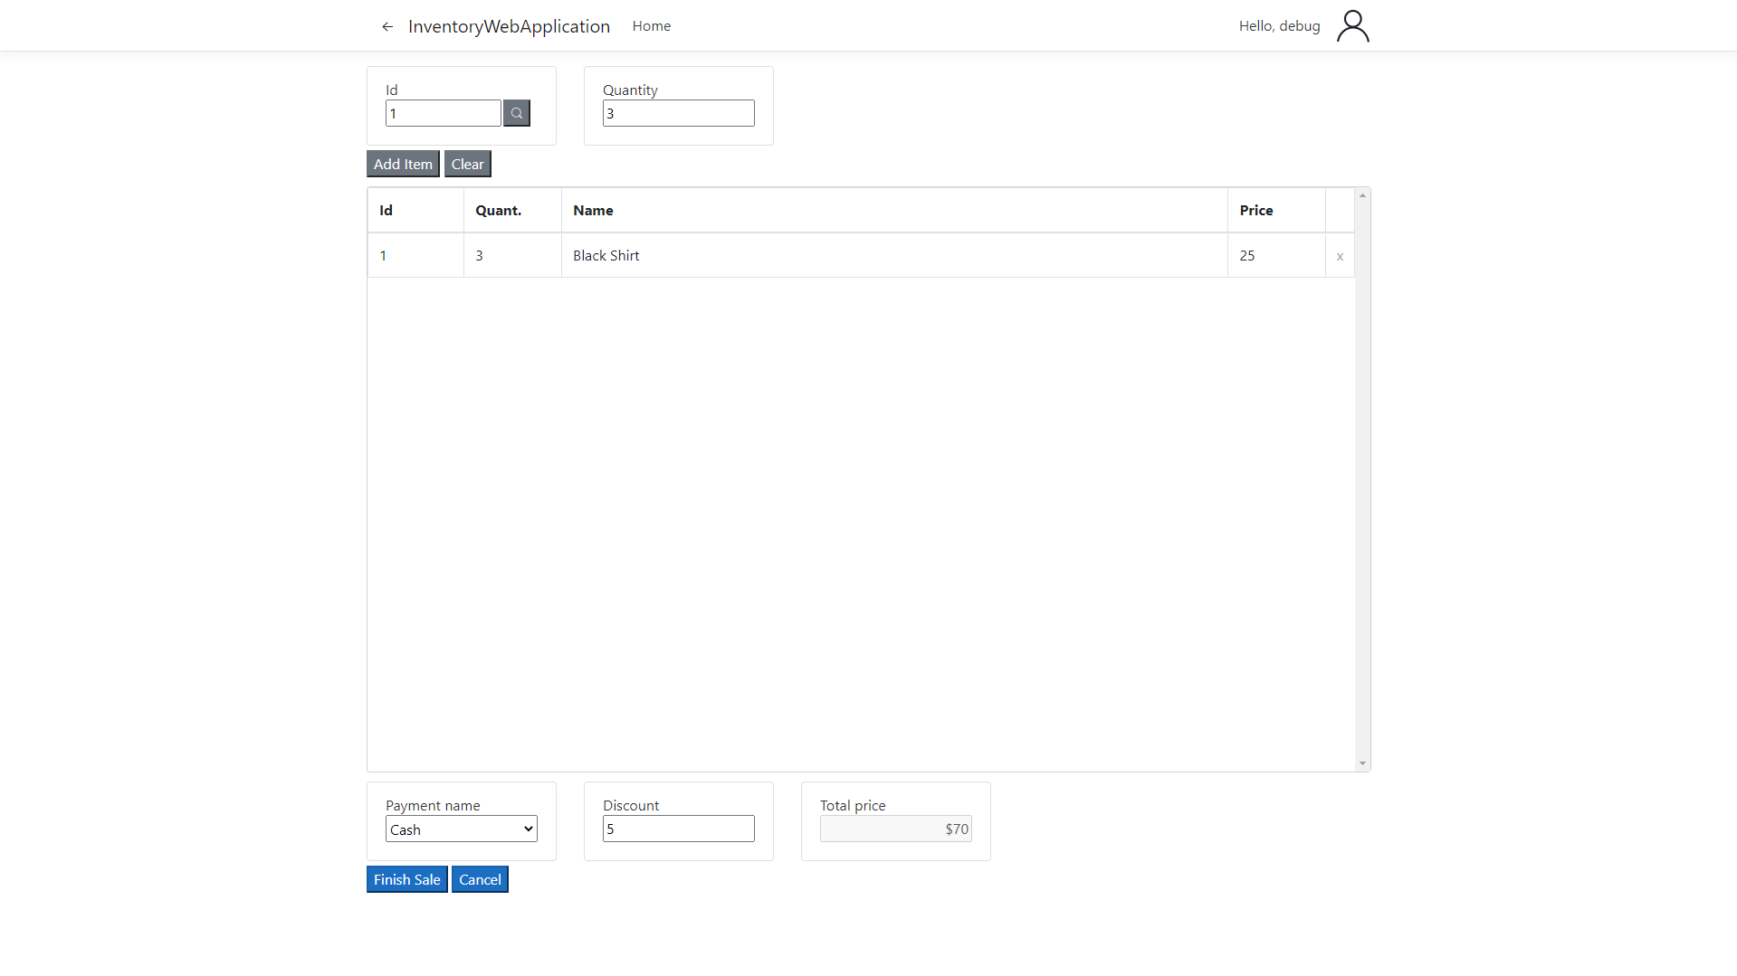Click the Total price $70 field
The image size is (1737, 976).
coord(896,829)
